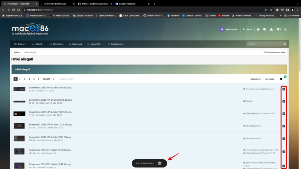The height and width of the screenshot is (169, 301).
Task: Click the browser forward arrow
Action: click(8, 10)
